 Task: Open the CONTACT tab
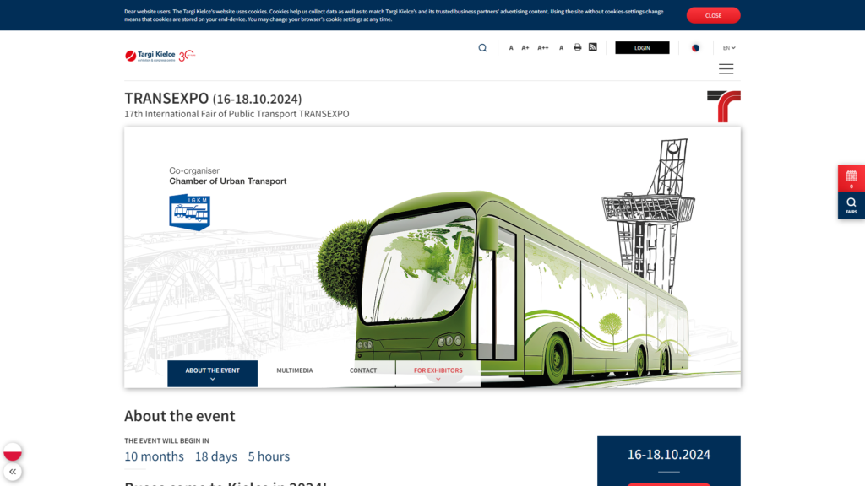(x=363, y=370)
